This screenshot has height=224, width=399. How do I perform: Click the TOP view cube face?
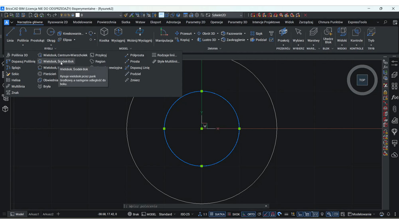pos(362,80)
